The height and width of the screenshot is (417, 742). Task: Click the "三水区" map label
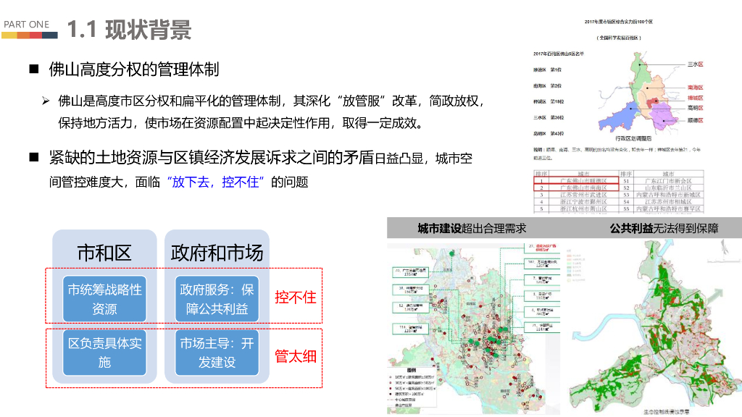(695, 64)
